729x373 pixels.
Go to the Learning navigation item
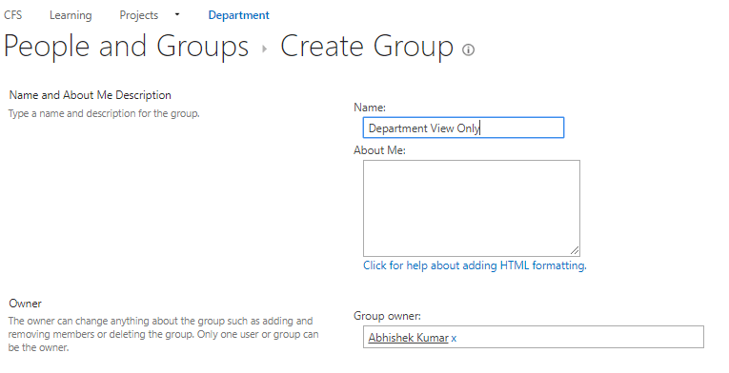pos(71,15)
